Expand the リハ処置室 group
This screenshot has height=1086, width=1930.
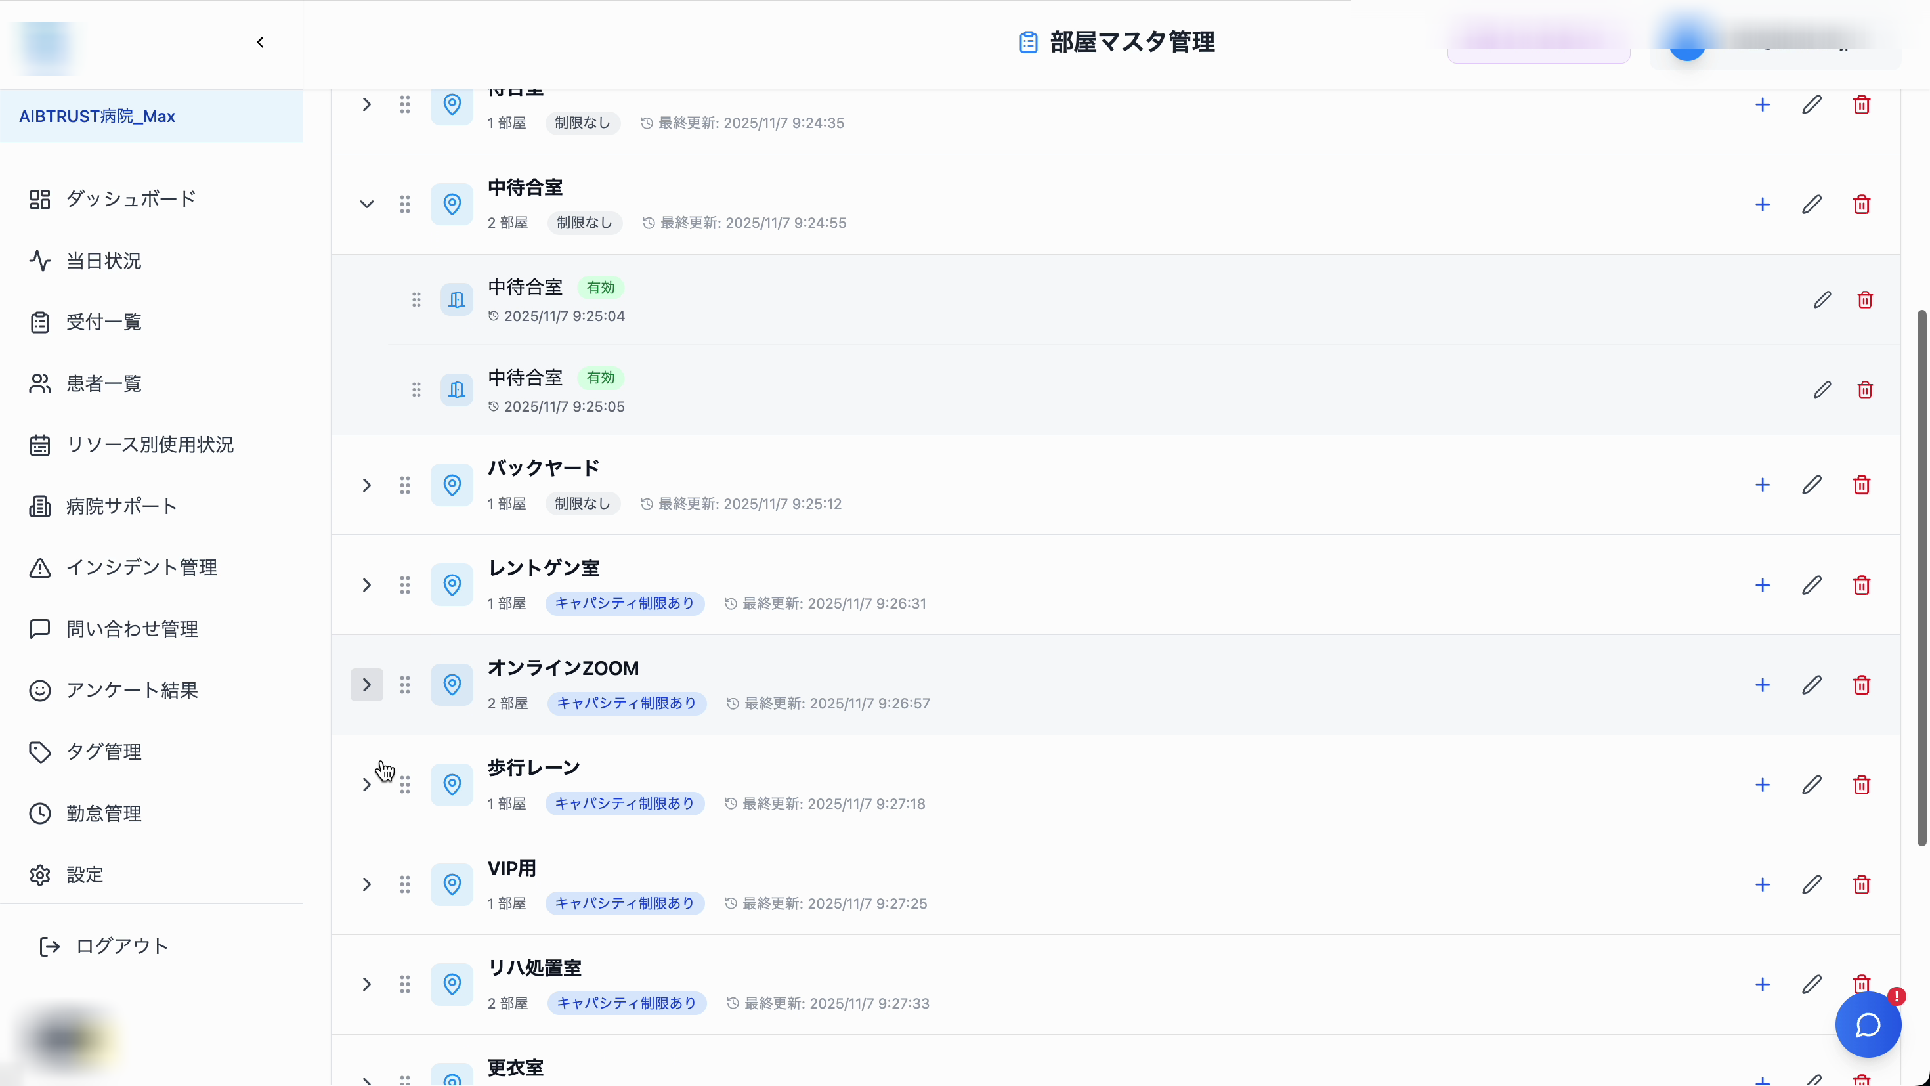366,984
